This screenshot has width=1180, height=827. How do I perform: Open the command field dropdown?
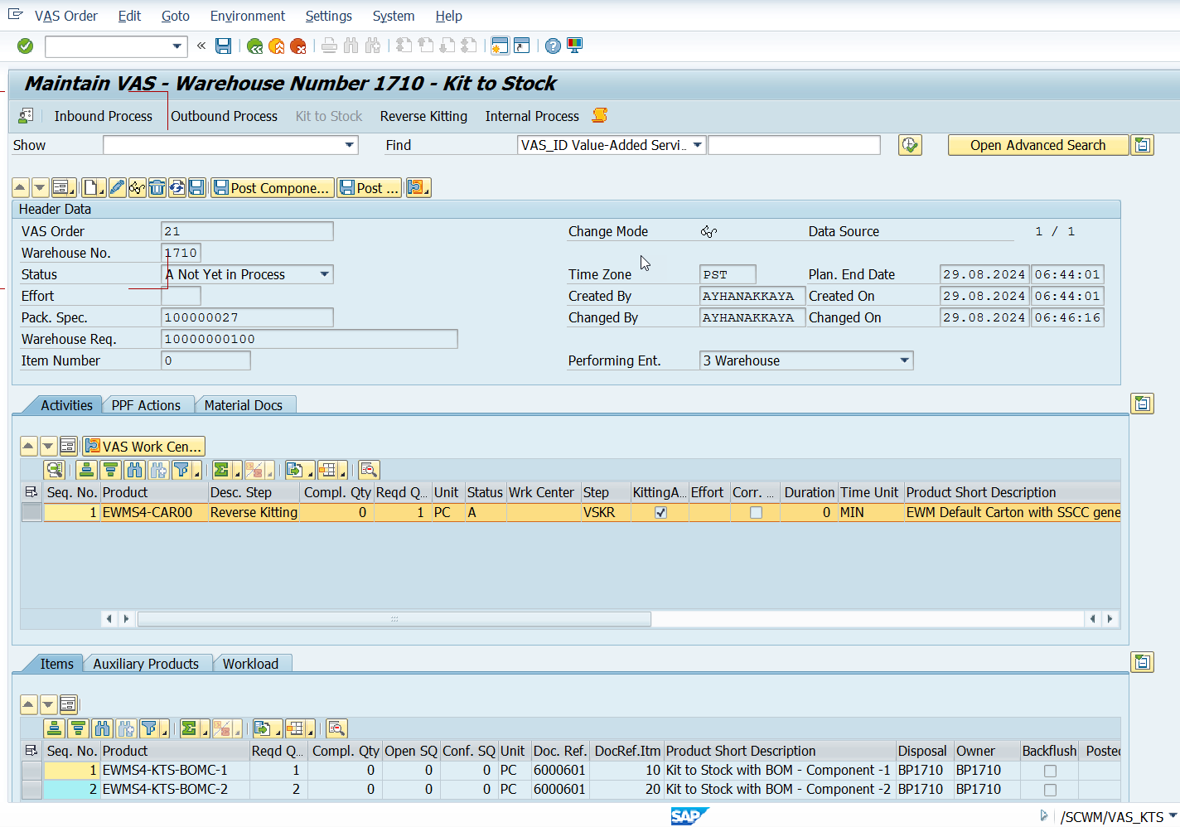point(177,46)
